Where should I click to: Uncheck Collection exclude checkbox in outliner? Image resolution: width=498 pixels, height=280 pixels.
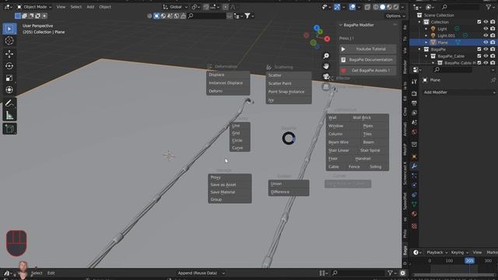tap(479, 22)
